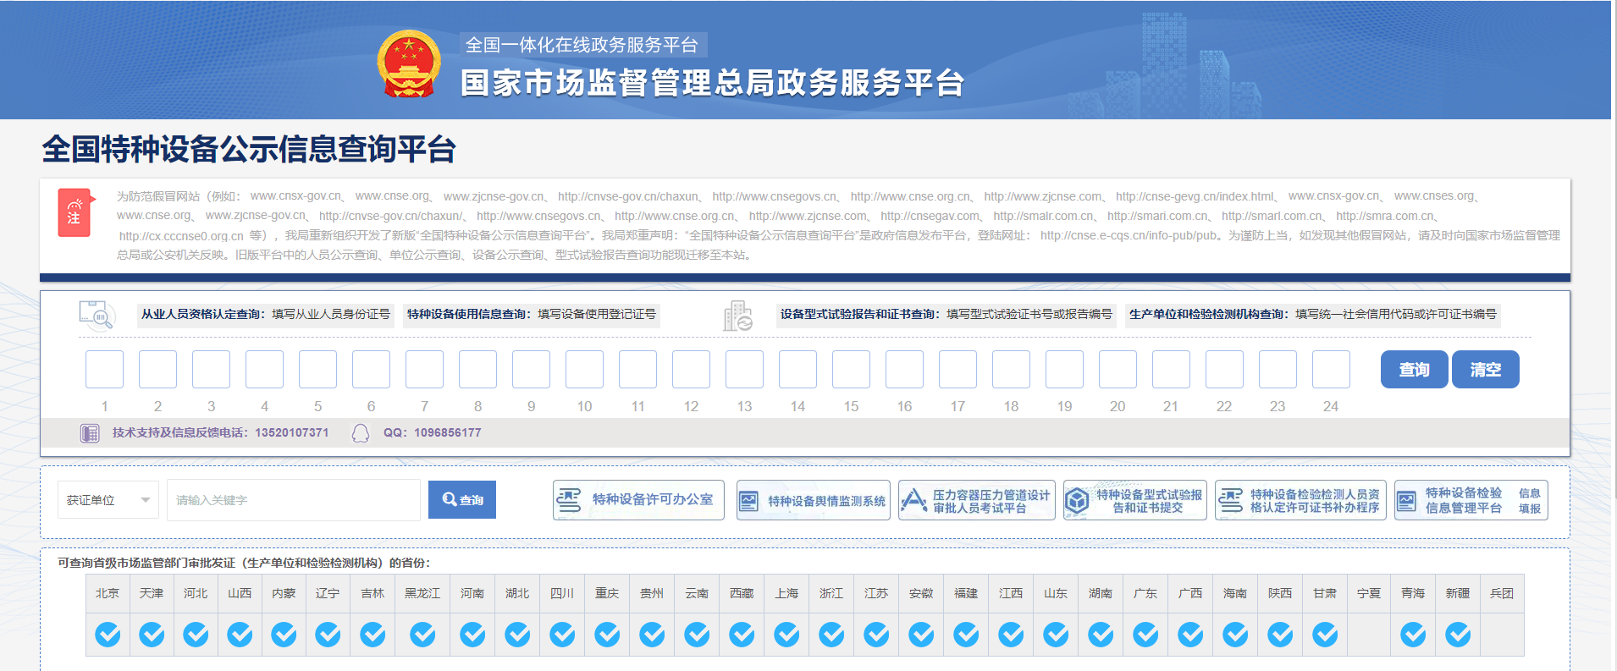The width and height of the screenshot is (1617, 671).
Task: Open 特种设备许可办公室 link
Action: [x=638, y=500]
